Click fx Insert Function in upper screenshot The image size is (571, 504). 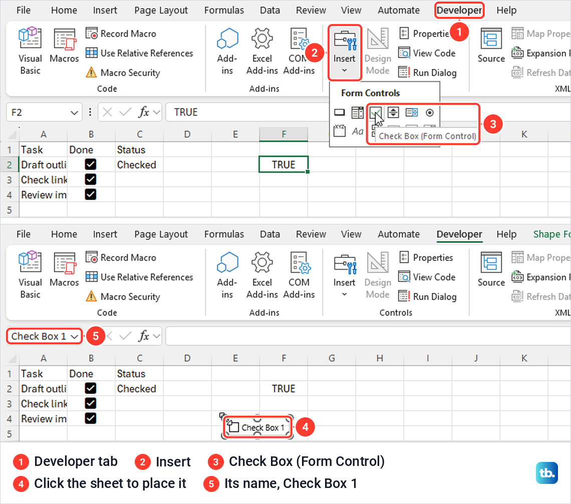[x=144, y=112]
